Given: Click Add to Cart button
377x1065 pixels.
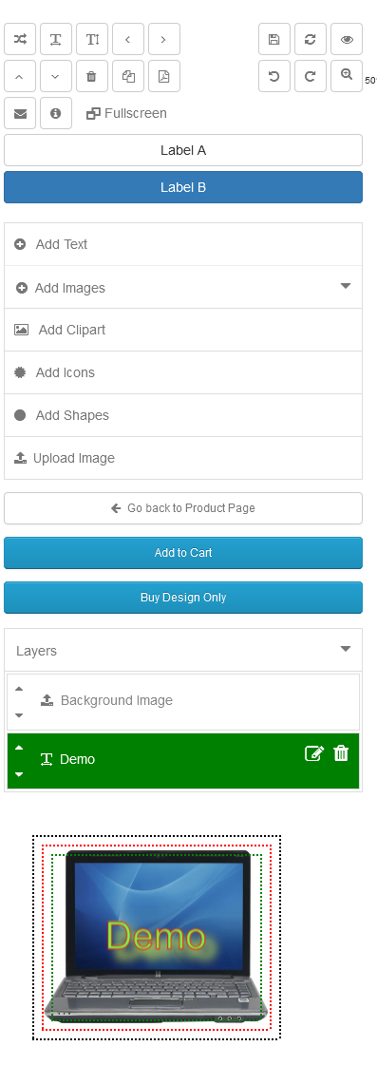Looking at the screenshot, I should click(x=183, y=553).
